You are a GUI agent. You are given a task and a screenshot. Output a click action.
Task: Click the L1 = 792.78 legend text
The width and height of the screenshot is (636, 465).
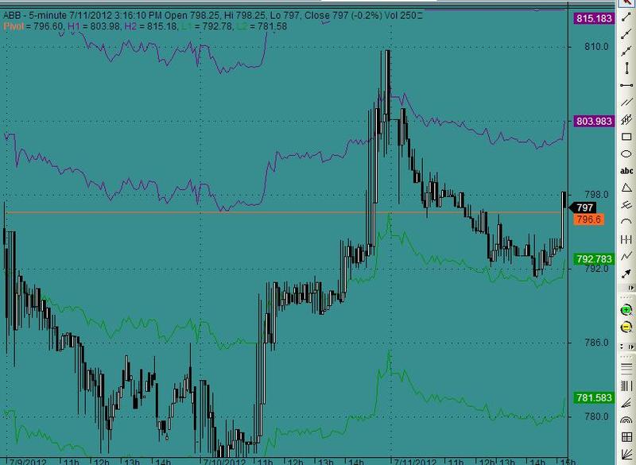(207, 27)
